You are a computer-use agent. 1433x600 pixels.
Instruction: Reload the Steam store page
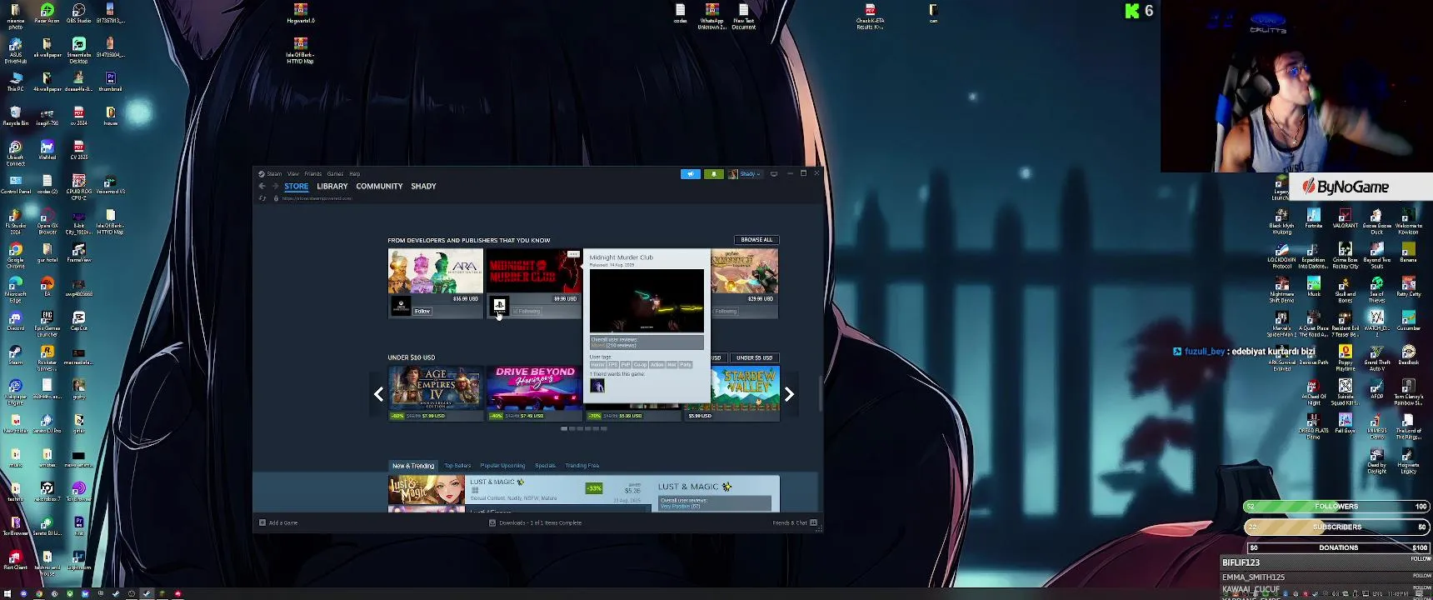(263, 198)
